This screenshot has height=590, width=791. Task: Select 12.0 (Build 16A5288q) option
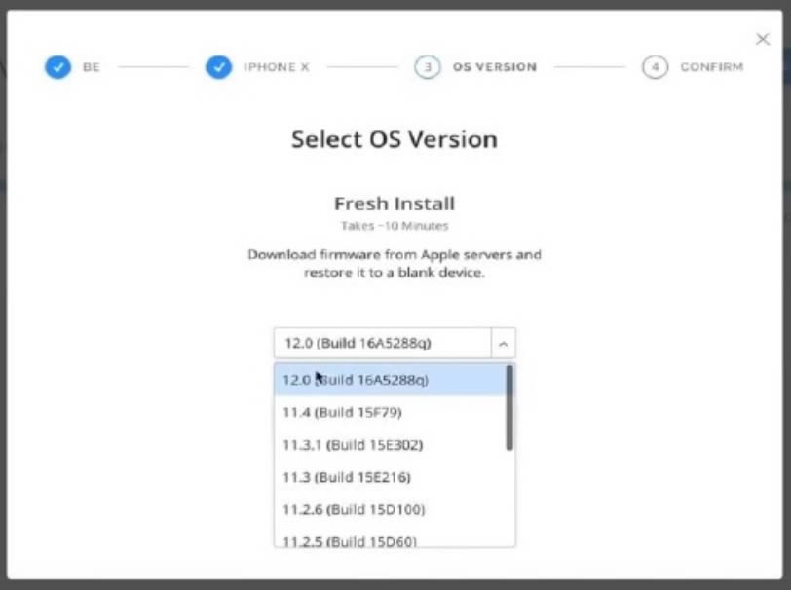click(x=390, y=380)
